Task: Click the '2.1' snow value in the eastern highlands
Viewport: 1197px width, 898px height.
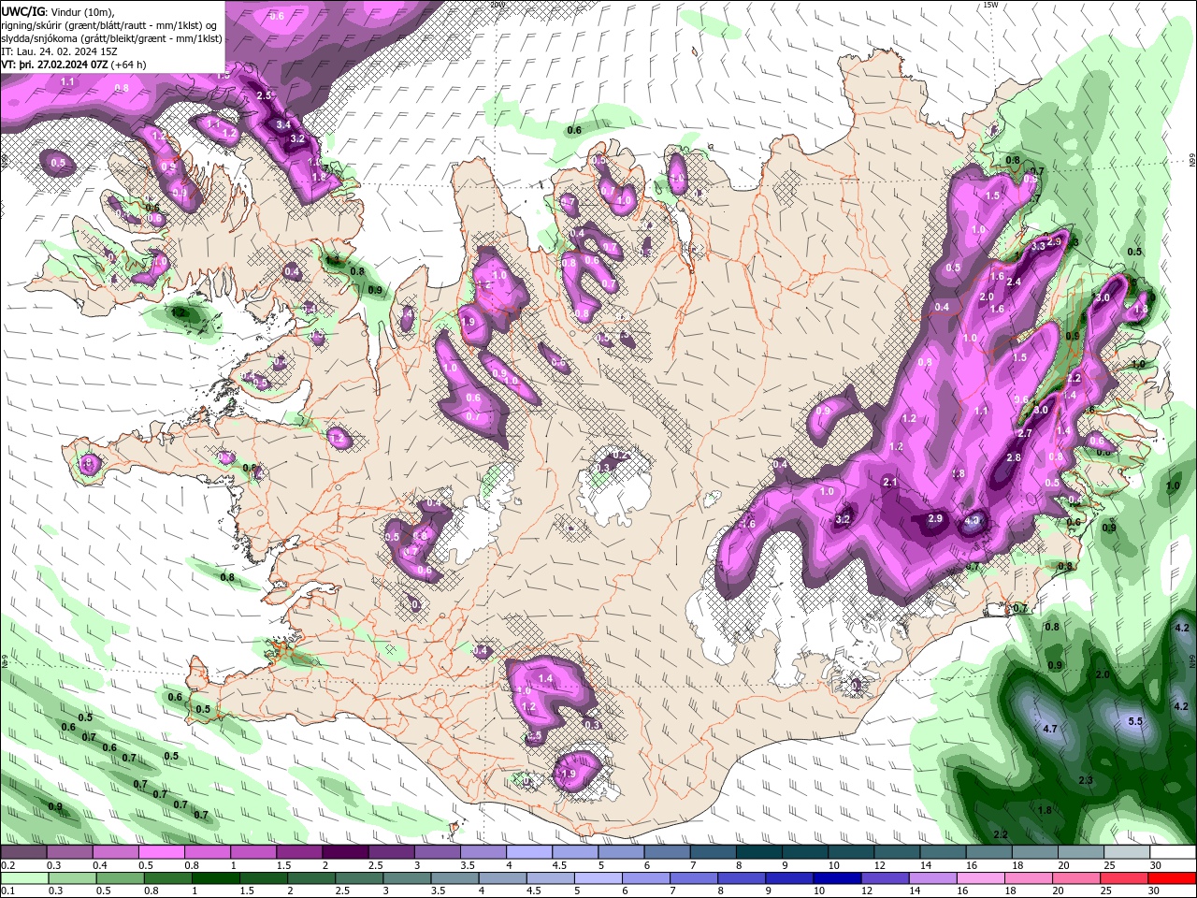Action: [890, 482]
